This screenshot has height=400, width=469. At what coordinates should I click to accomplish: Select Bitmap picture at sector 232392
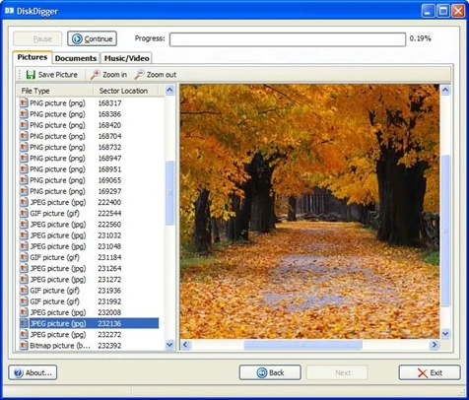[89, 346]
